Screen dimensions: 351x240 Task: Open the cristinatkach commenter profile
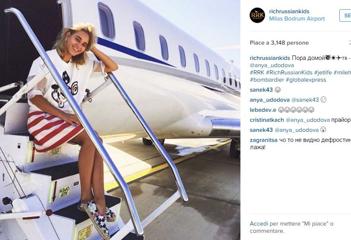click(x=267, y=120)
